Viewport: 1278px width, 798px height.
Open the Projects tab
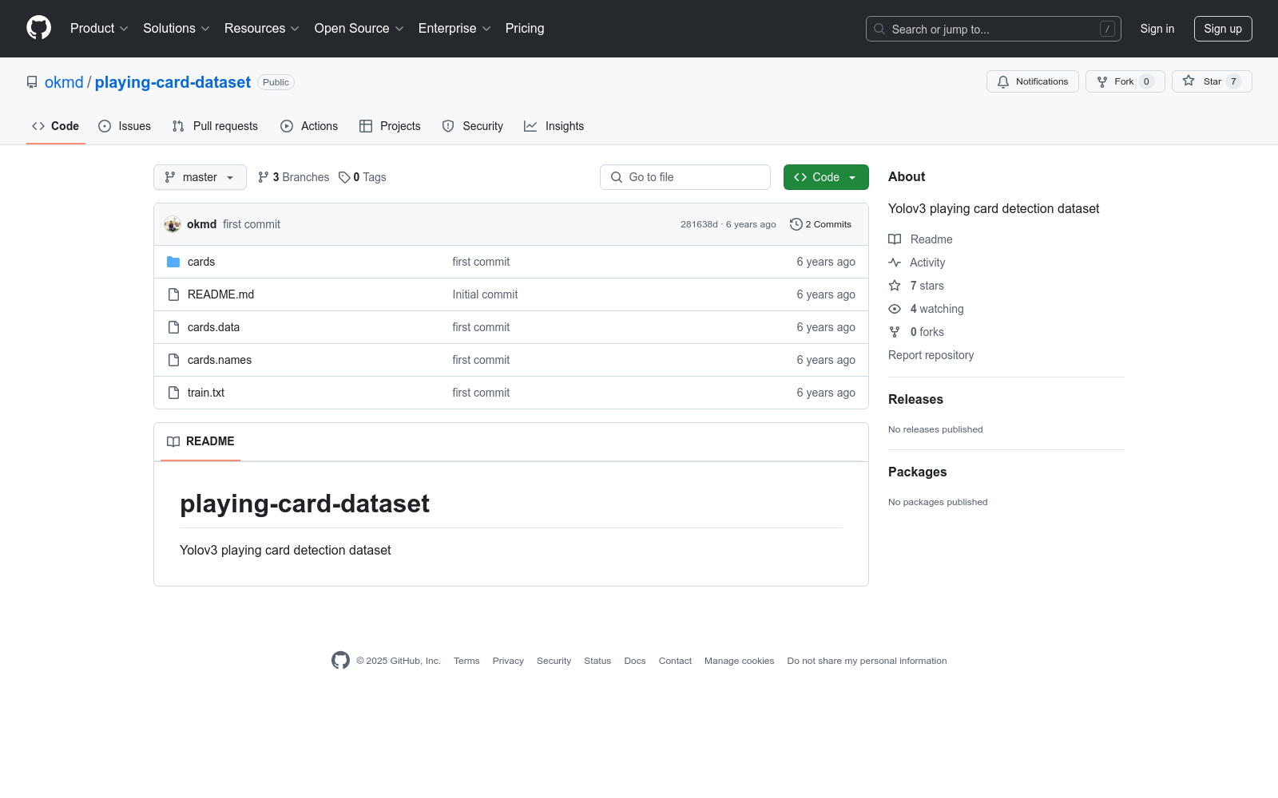coord(390,126)
